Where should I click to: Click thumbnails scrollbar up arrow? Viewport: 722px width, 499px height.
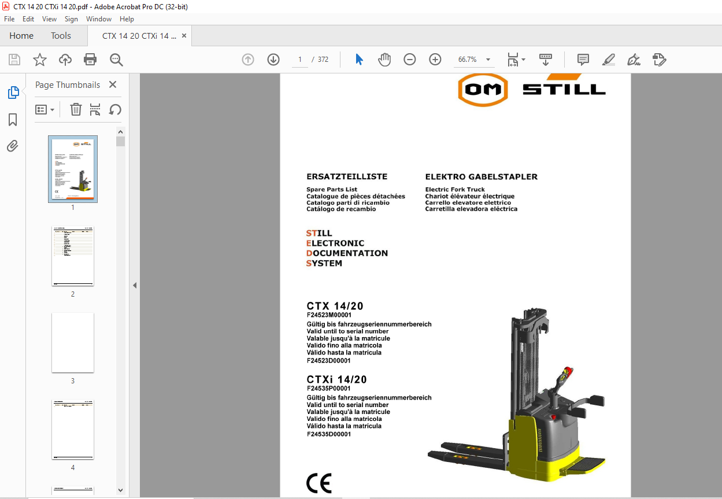click(121, 132)
